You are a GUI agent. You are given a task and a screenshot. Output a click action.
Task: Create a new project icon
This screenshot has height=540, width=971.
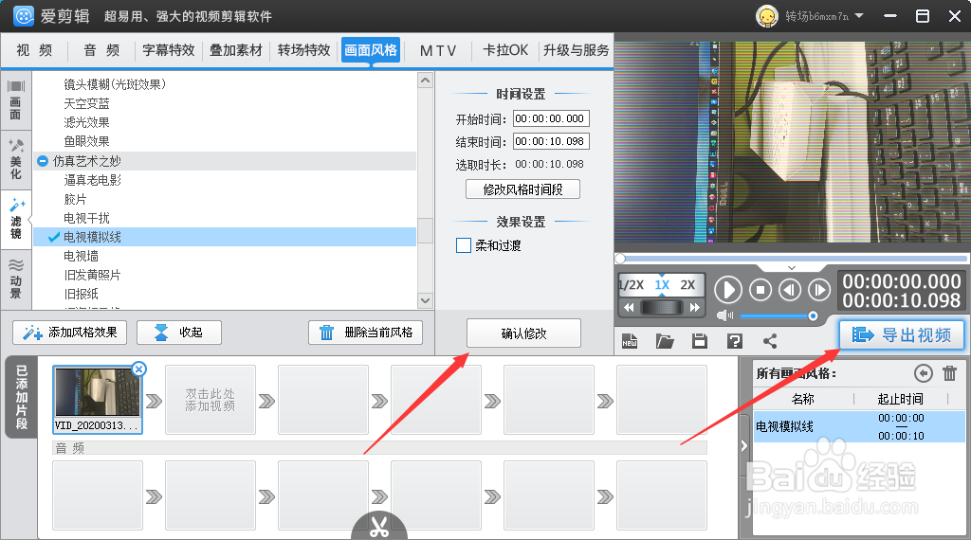(x=630, y=341)
